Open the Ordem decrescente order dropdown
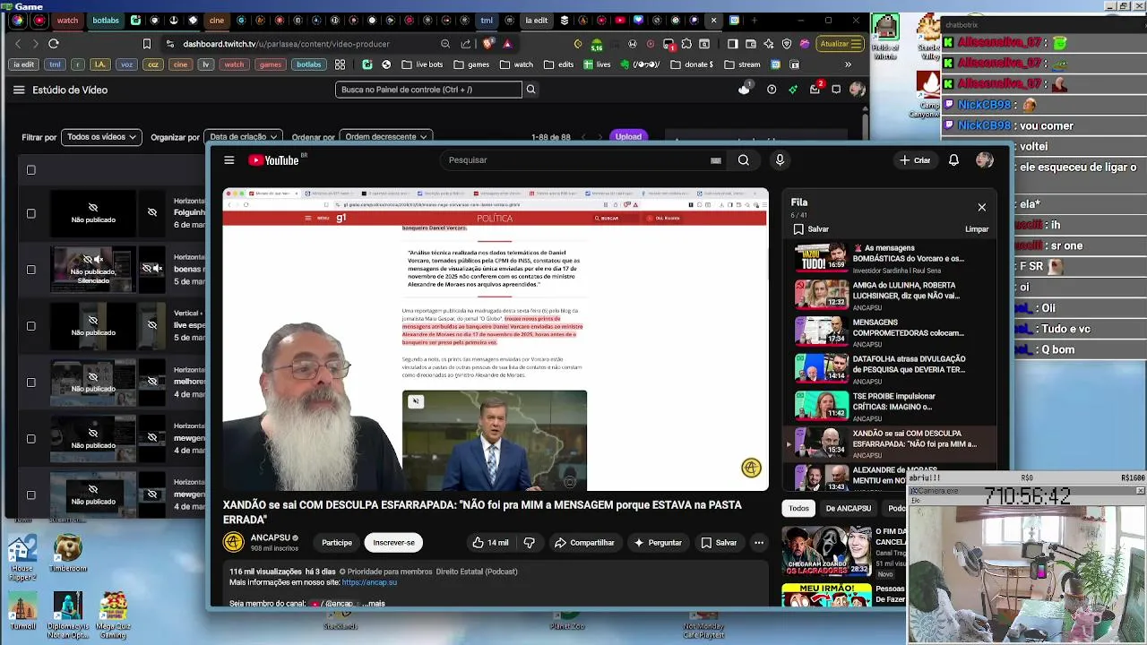Viewport: 1147px width, 645px height. click(385, 137)
